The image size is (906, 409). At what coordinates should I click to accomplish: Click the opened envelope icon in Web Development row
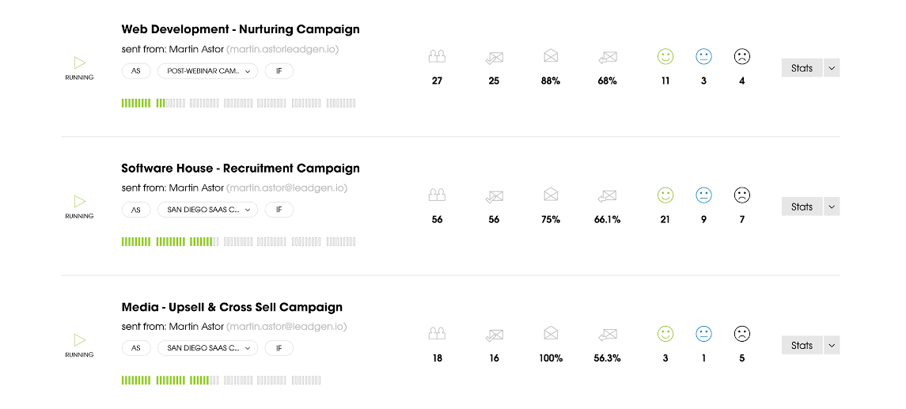click(x=551, y=57)
